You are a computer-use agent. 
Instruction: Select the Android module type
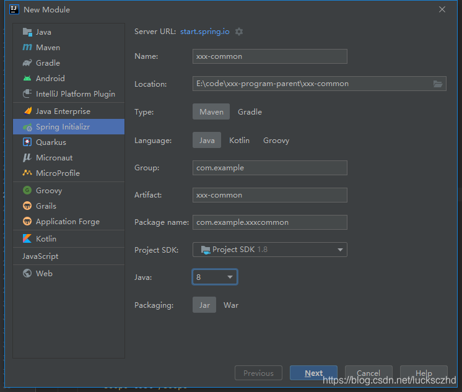(x=69, y=79)
